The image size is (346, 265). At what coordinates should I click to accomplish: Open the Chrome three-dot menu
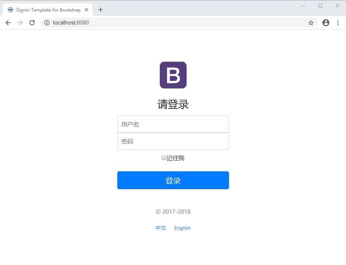(338, 23)
